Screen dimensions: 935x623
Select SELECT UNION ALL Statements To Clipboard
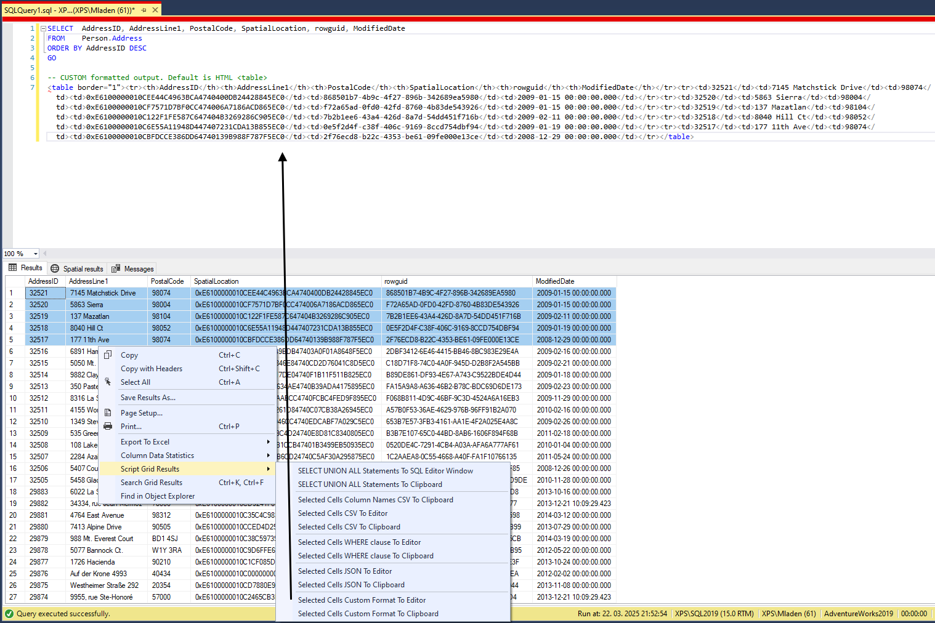(x=393, y=484)
